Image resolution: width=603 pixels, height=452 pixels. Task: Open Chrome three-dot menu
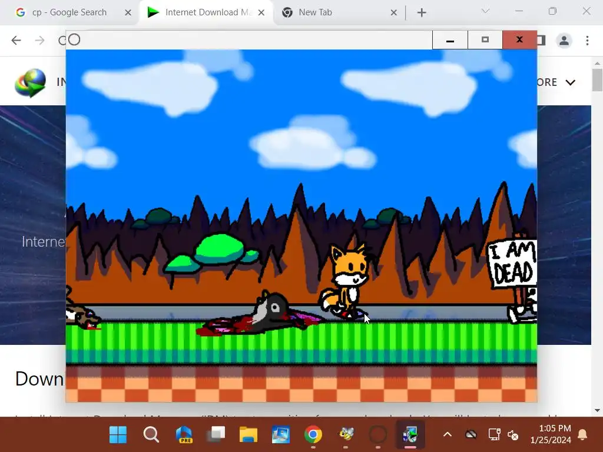tap(587, 41)
